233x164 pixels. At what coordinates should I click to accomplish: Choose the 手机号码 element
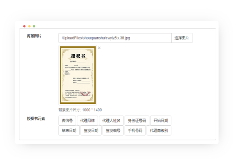[135, 130]
